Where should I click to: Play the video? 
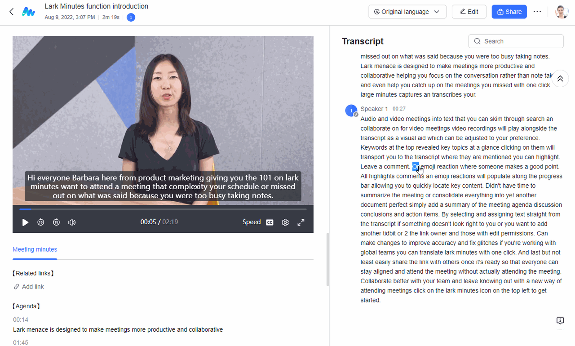pyautogui.click(x=25, y=222)
